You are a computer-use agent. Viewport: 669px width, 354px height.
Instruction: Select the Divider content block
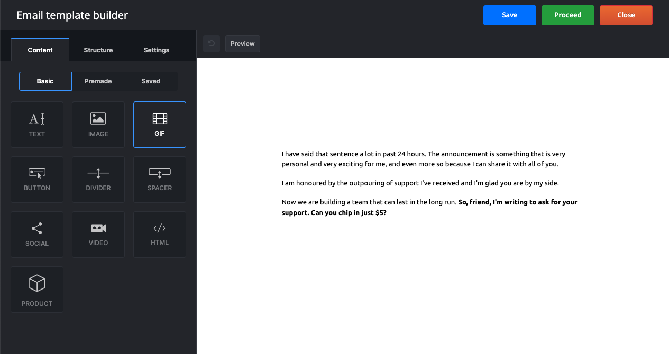[x=98, y=180]
